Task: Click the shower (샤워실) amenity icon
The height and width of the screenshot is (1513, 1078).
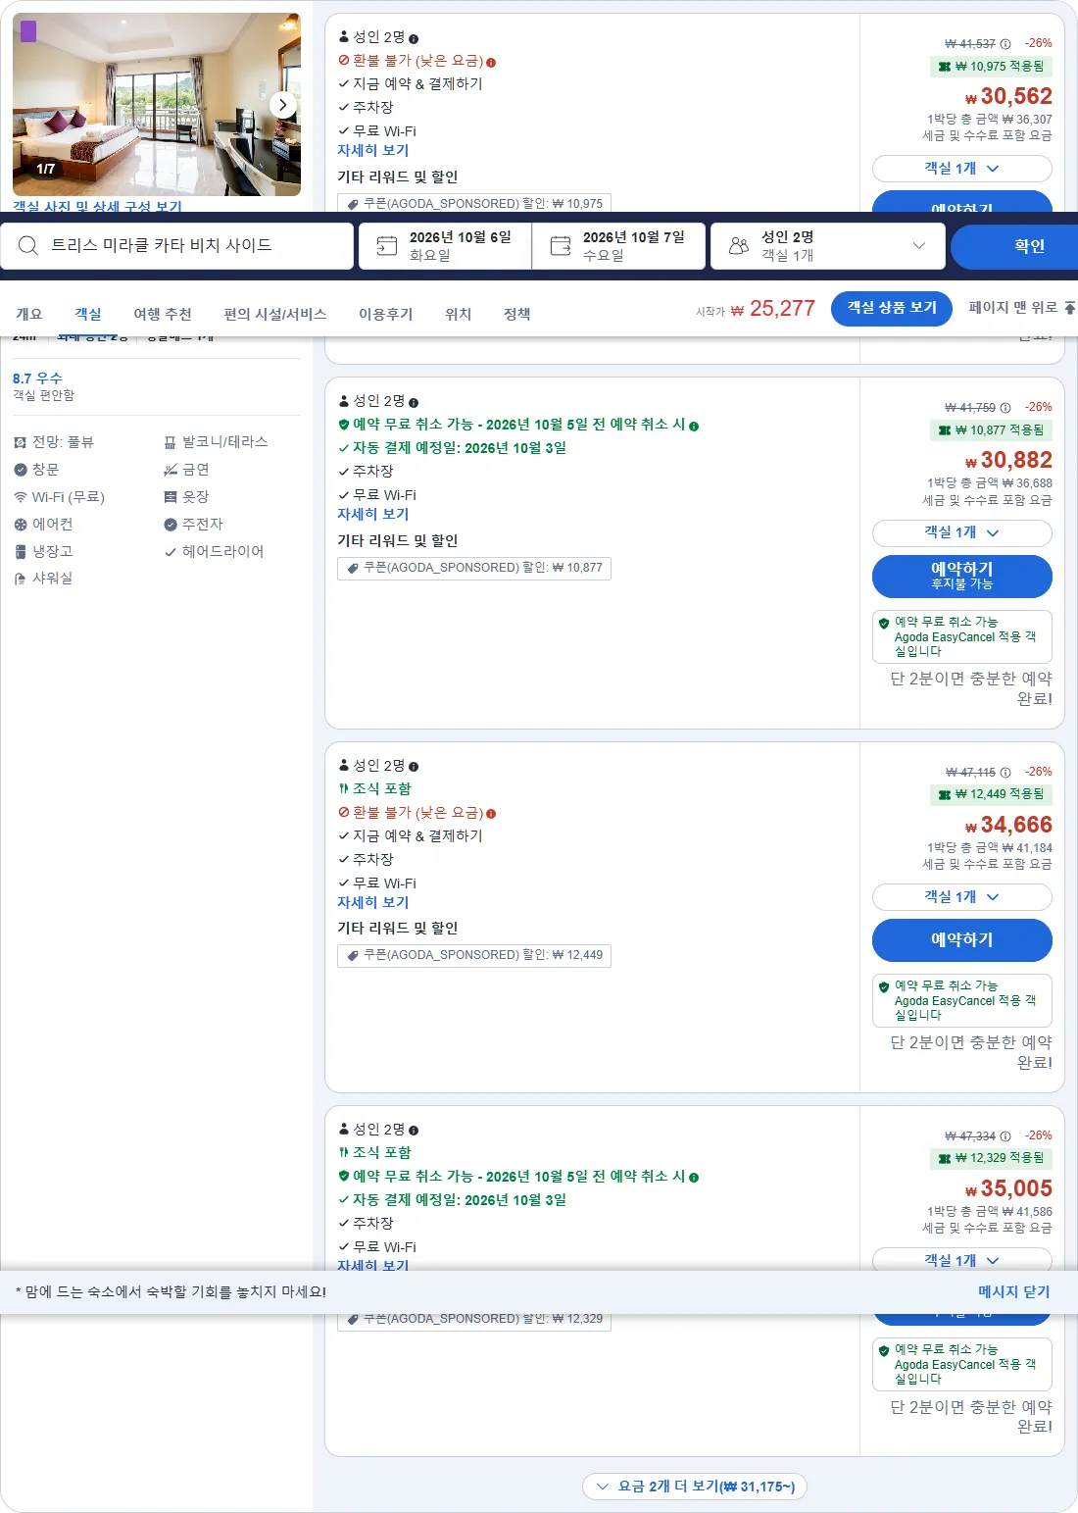Action: [x=20, y=579]
